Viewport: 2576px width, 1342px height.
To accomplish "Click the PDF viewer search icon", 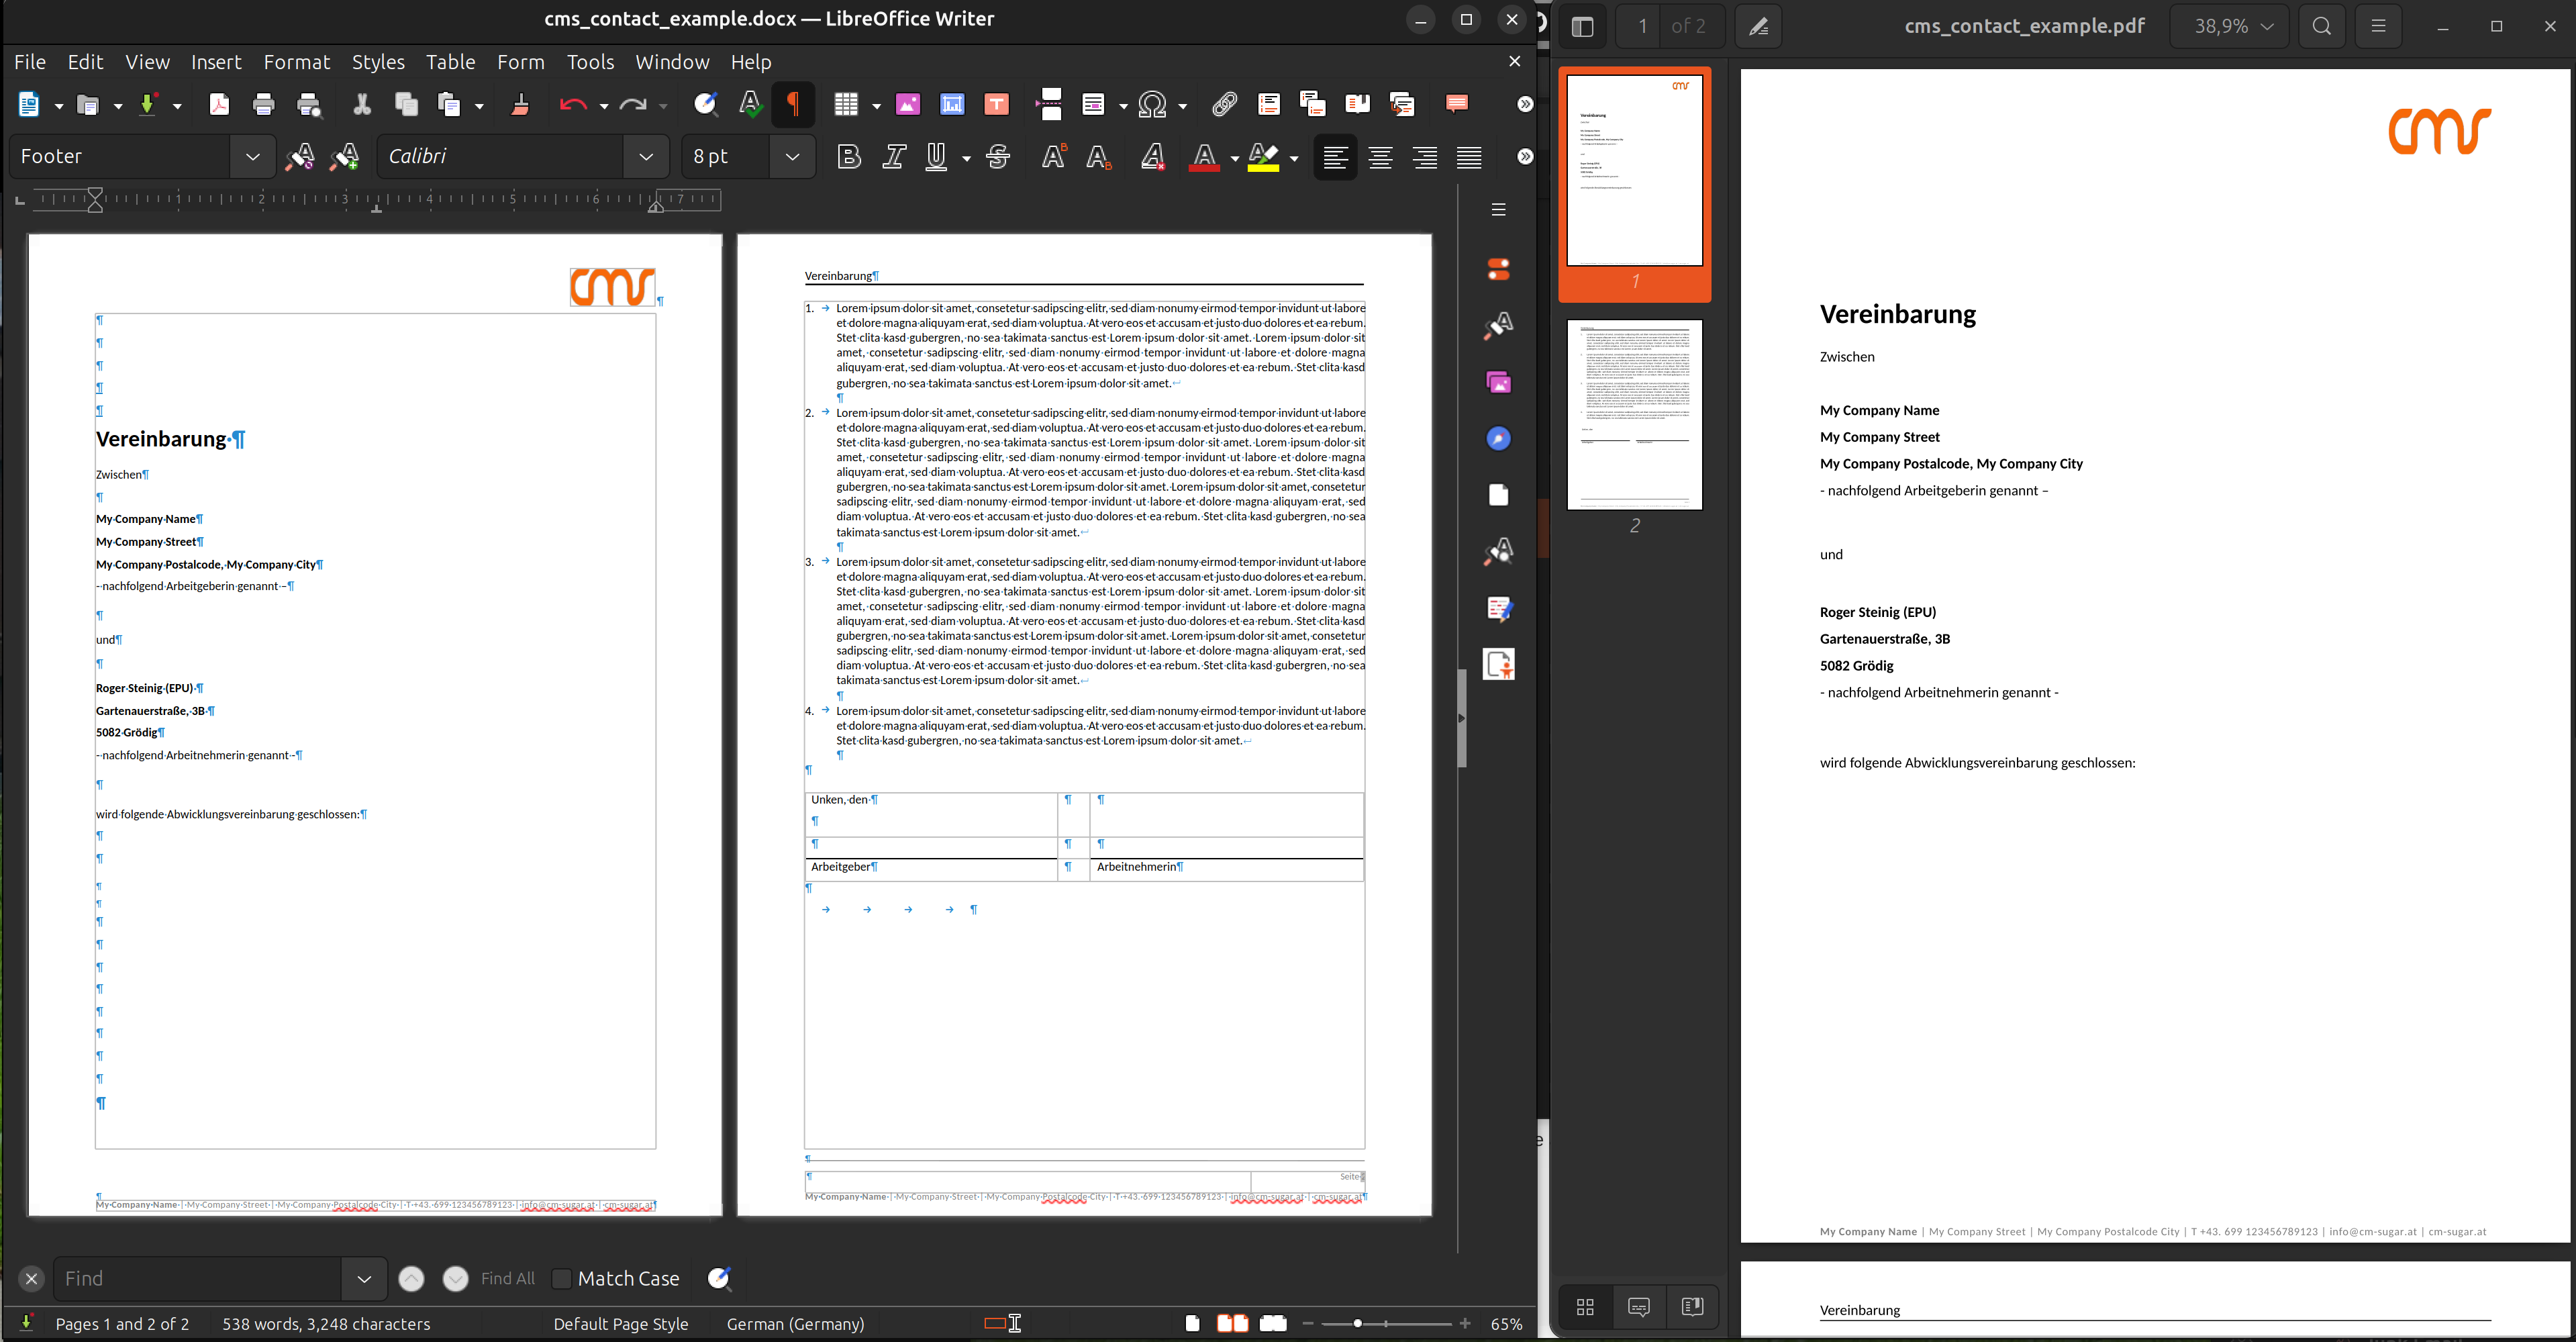I will pos(2321,27).
